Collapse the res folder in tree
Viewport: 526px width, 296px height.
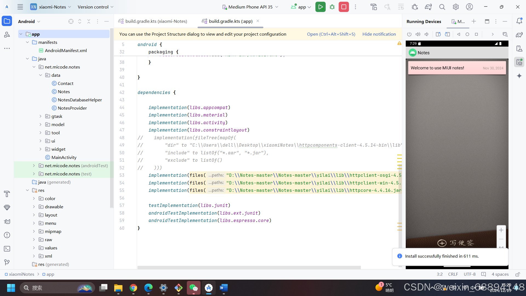coord(27,190)
